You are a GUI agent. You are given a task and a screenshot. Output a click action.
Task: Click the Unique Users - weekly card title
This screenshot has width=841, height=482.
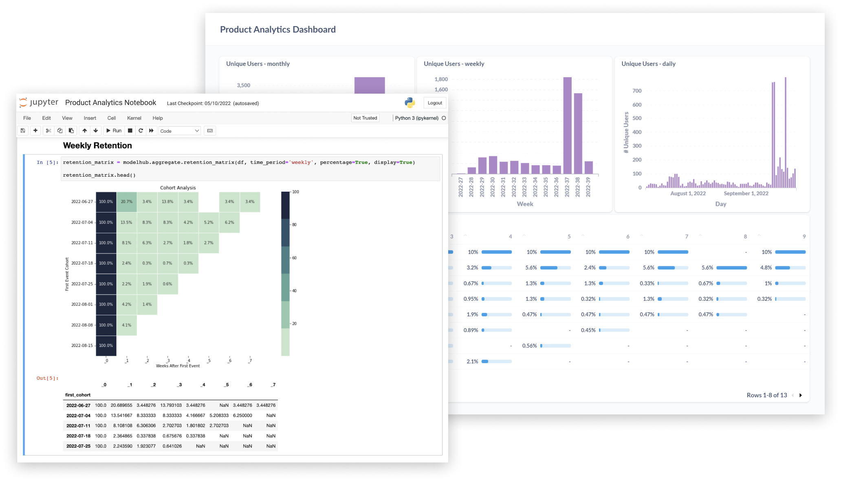click(x=454, y=64)
